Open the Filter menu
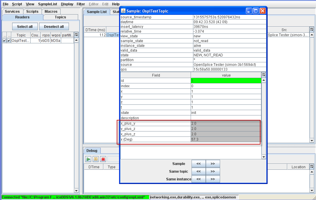The width and height of the screenshot is (316, 200). tap(80, 4)
